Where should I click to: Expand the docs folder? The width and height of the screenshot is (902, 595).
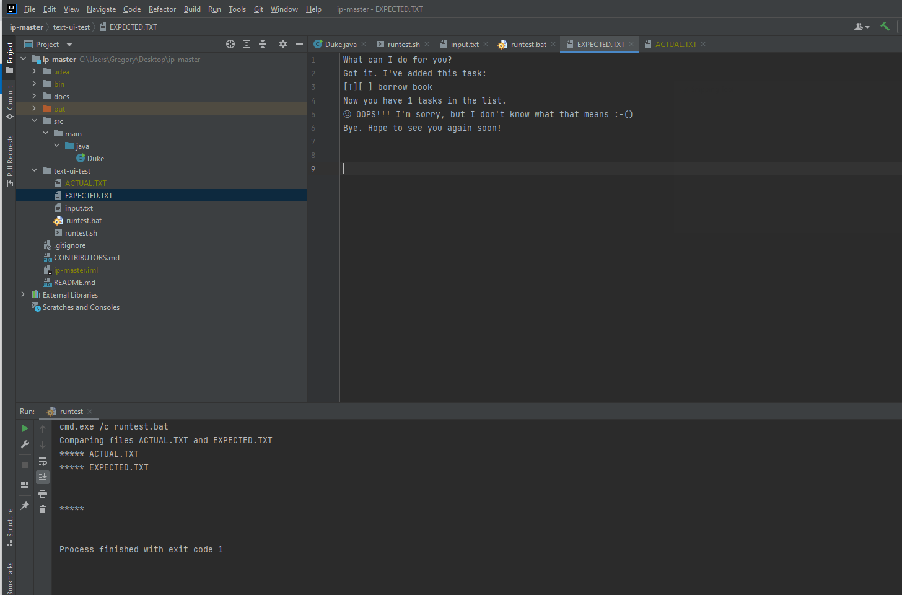pyautogui.click(x=35, y=96)
